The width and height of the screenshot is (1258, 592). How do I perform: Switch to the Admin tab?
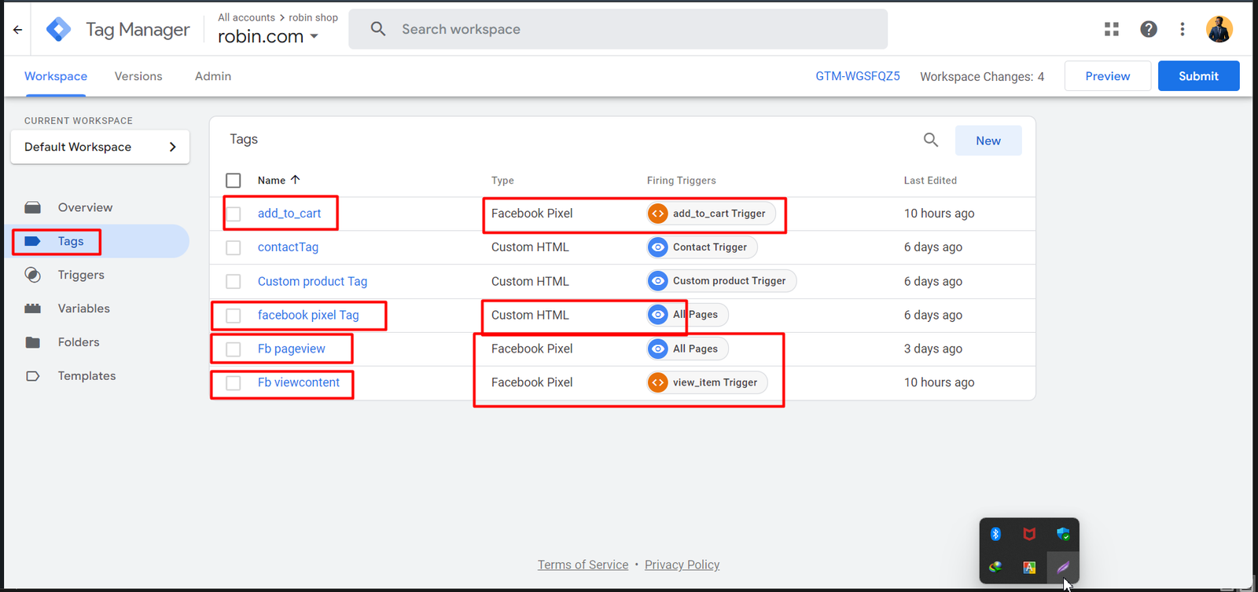point(213,76)
